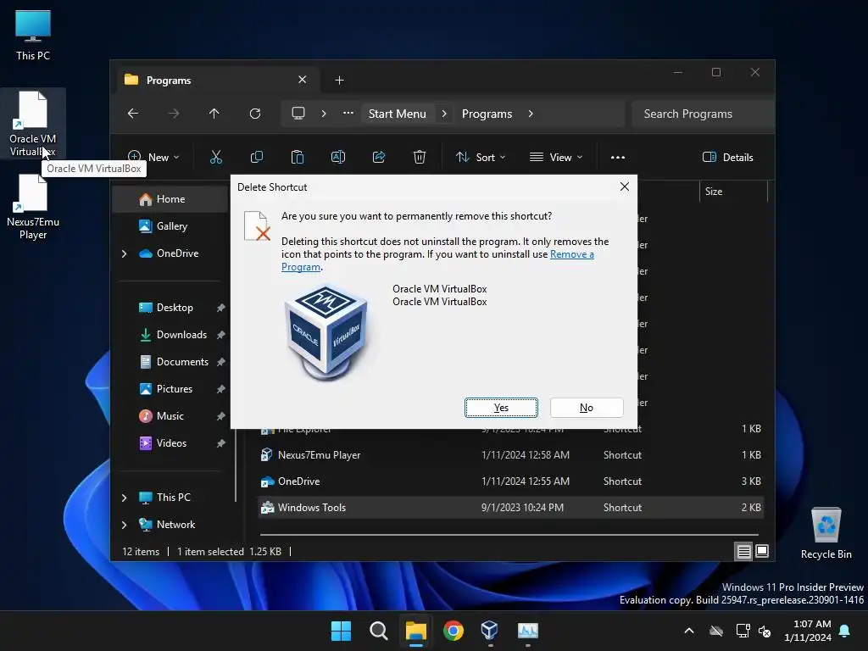Click the Paste clipboard icon

click(x=298, y=157)
